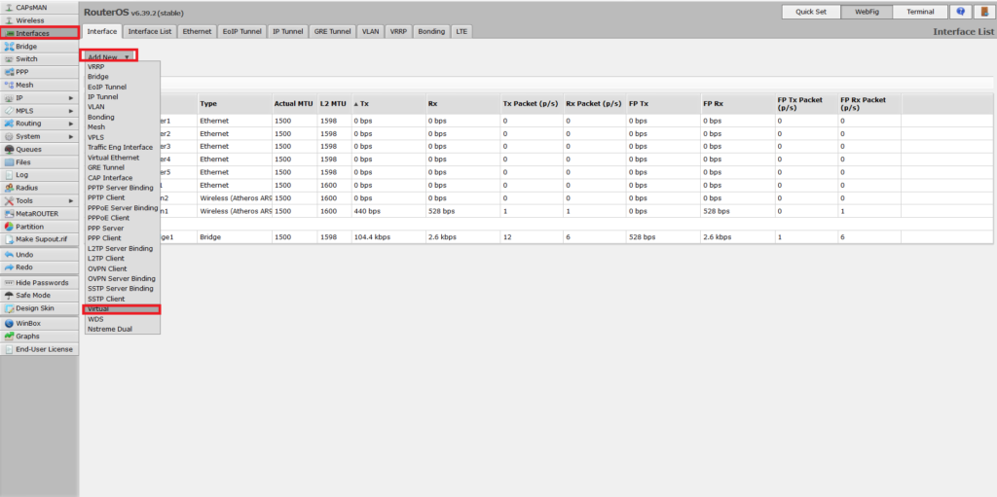
Task: Choose PPPoE Client from Add New menu
Action: coord(122,218)
